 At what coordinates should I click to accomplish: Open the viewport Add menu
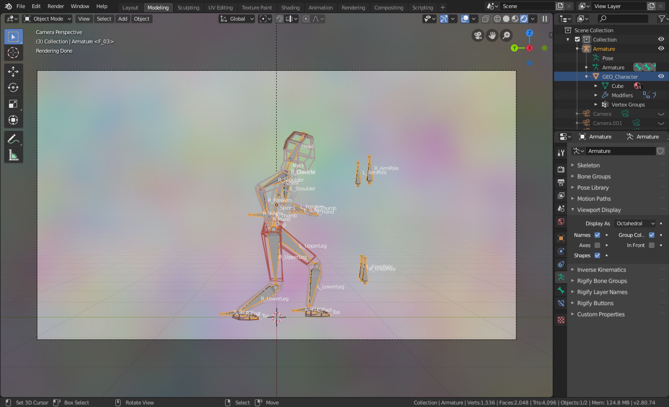click(123, 19)
